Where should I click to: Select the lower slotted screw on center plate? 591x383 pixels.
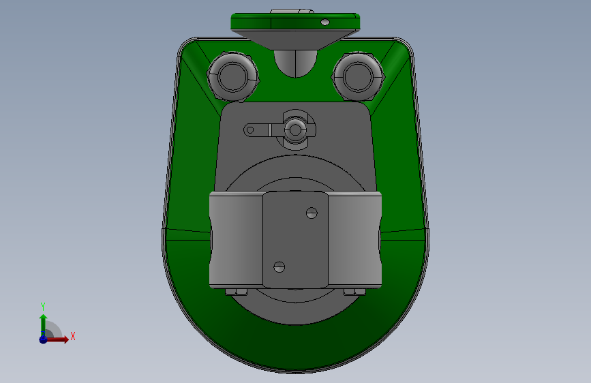tap(279, 267)
